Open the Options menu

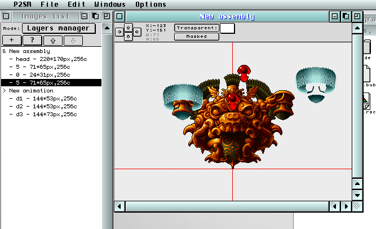click(151, 5)
